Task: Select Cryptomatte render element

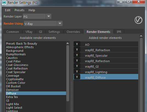Action: point(36,79)
